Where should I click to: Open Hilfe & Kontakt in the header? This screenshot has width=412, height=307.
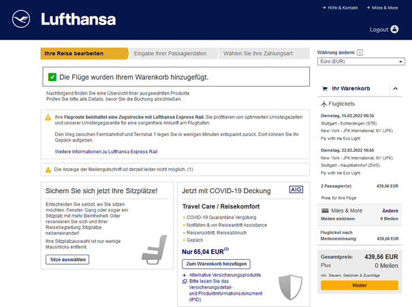pyautogui.click(x=340, y=8)
